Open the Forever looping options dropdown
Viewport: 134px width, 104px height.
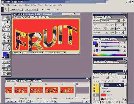click(11, 101)
